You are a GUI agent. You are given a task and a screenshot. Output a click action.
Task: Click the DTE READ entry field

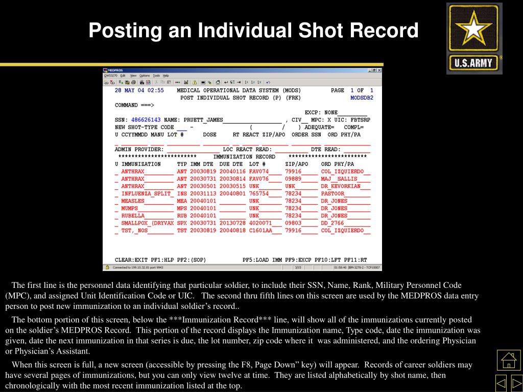pos(357,150)
